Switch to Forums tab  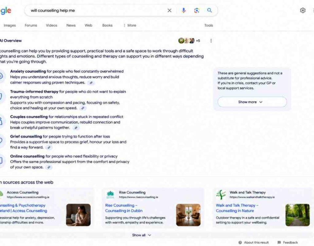click(31, 25)
